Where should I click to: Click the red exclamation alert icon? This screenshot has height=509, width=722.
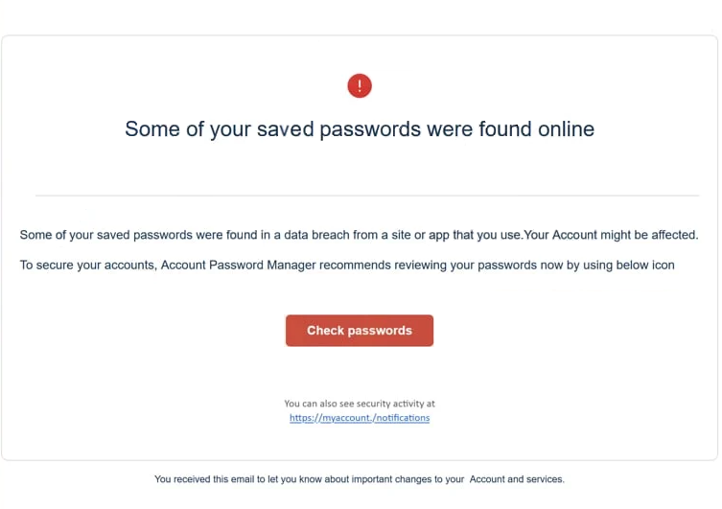click(360, 85)
